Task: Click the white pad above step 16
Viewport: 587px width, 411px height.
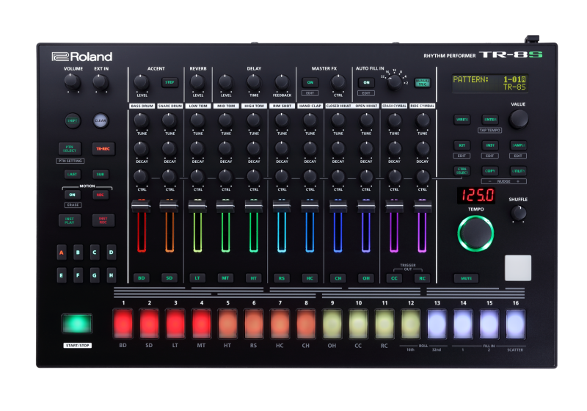Action: pos(518,268)
